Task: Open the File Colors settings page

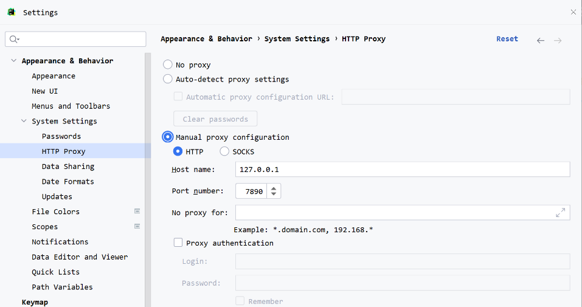Action: click(56, 211)
